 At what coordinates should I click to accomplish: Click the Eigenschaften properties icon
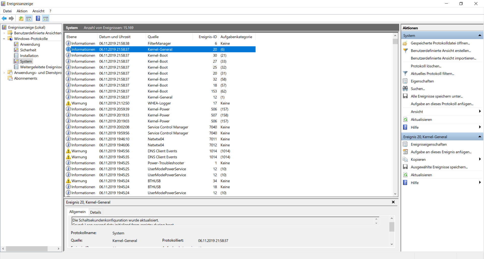click(405, 81)
